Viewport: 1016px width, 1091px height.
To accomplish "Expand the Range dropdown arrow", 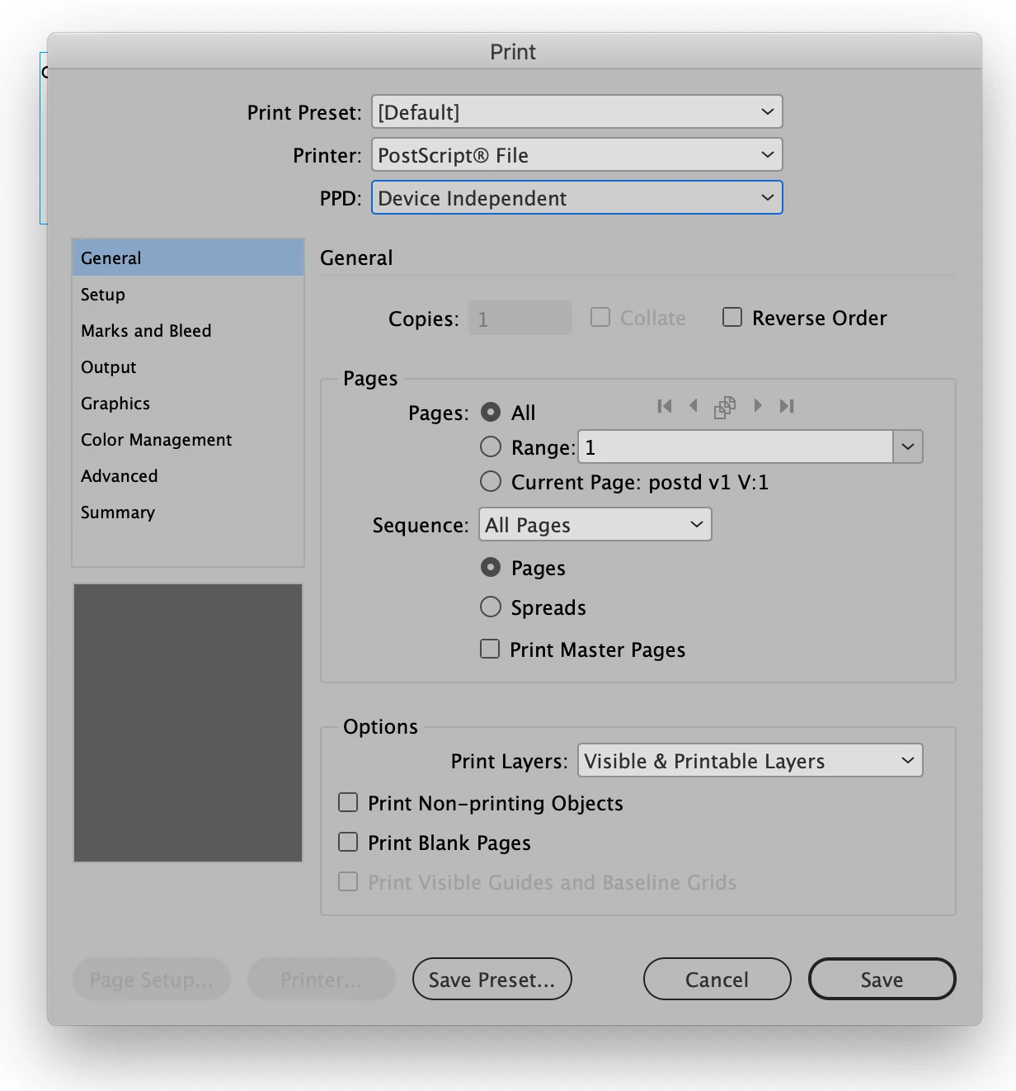I will coord(908,446).
